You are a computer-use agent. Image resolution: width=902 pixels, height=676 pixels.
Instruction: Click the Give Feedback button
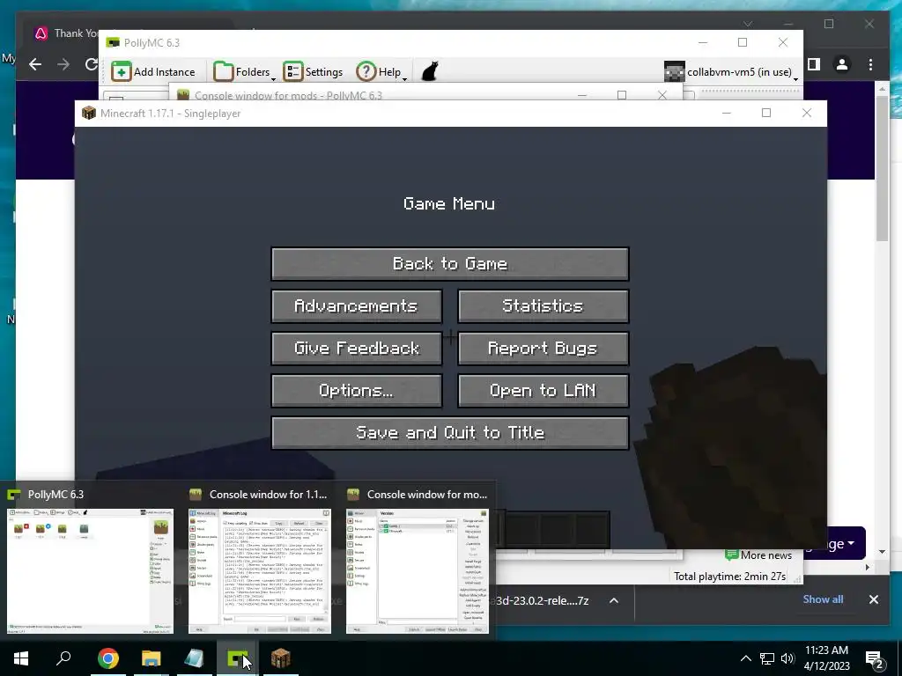(x=357, y=349)
